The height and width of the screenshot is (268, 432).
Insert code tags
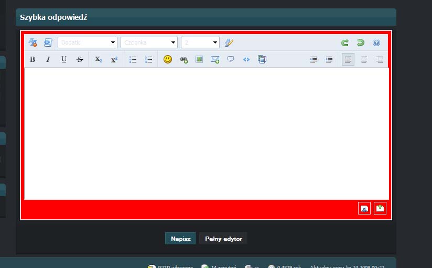[x=246, y=60]
